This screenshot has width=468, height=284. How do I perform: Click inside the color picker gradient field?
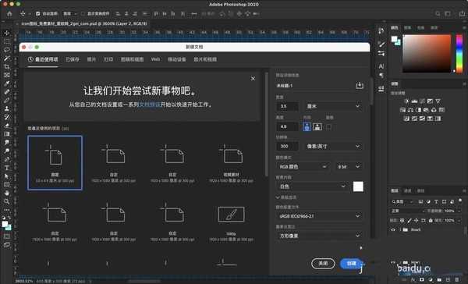427,54
